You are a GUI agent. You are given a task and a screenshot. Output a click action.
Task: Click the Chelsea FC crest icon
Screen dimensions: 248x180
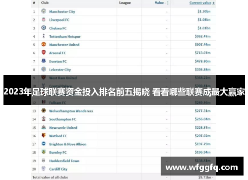coord(44,28)
